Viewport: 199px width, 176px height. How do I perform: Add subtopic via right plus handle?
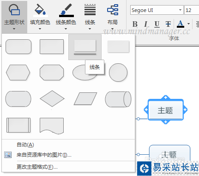(x=185, y=109)
